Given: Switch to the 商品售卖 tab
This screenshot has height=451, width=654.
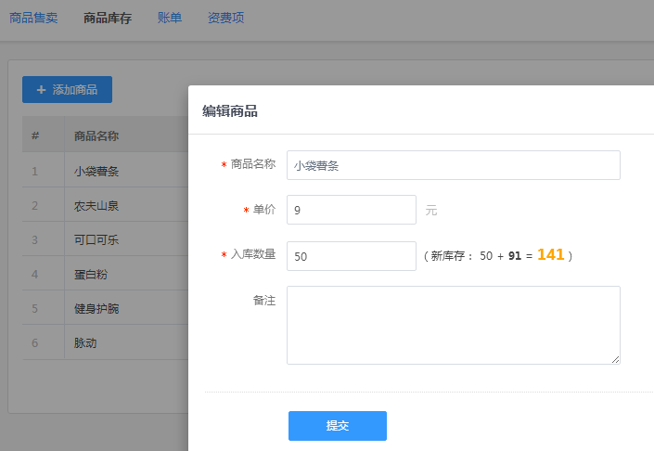Looking at the screenshot, I should 33,18.
